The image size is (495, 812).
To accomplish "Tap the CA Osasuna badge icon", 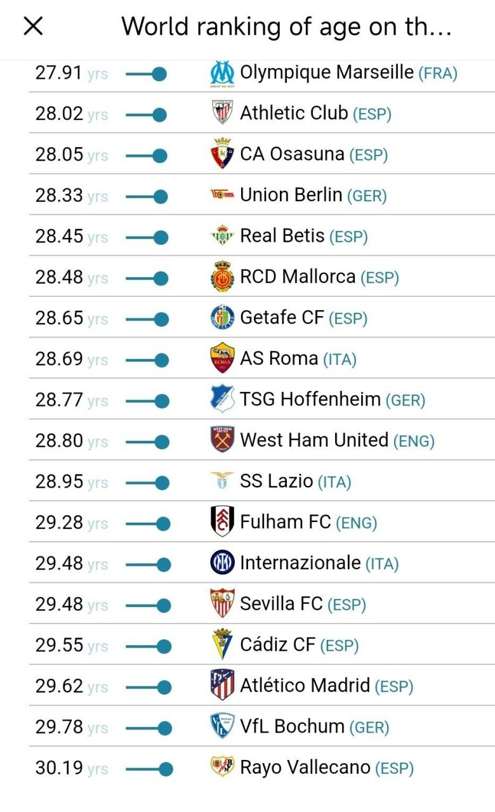I will 222,155.
